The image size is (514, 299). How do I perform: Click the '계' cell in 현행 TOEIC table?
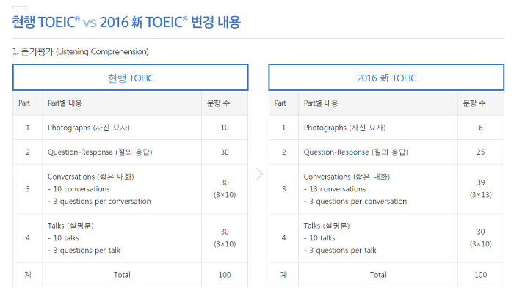point(28,275)
